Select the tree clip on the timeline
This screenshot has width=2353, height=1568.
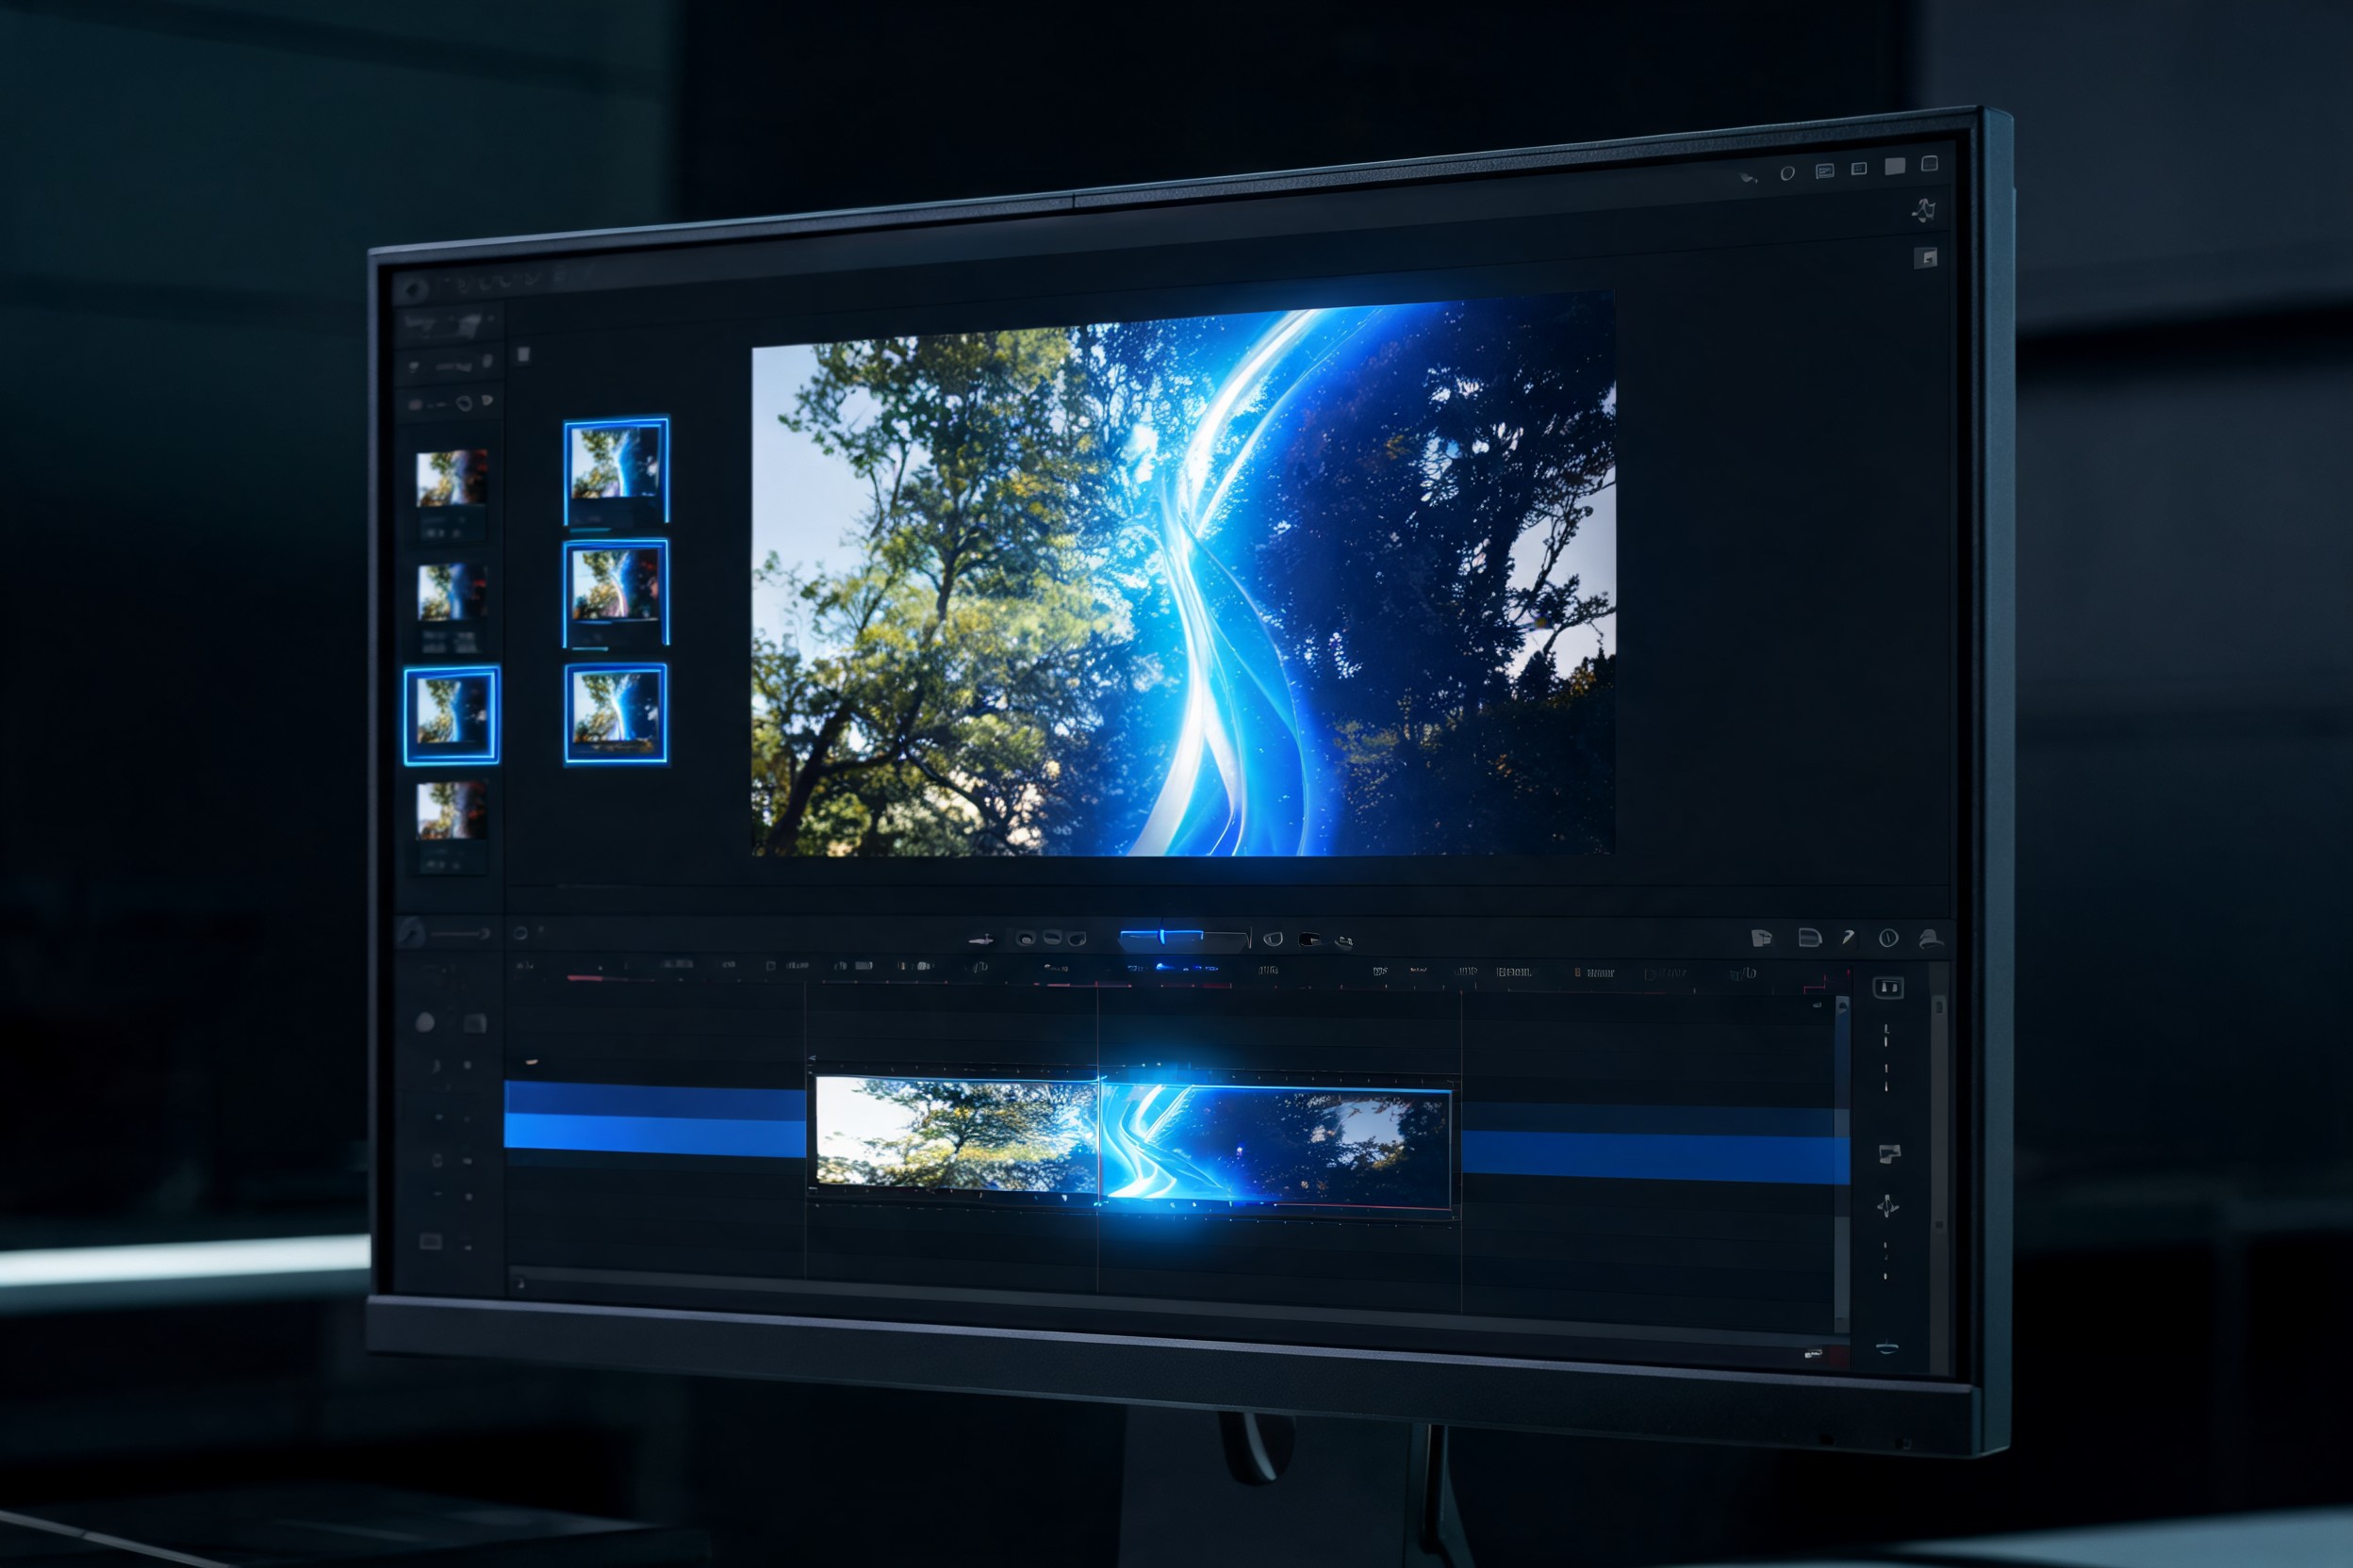tap(957, 1135)
